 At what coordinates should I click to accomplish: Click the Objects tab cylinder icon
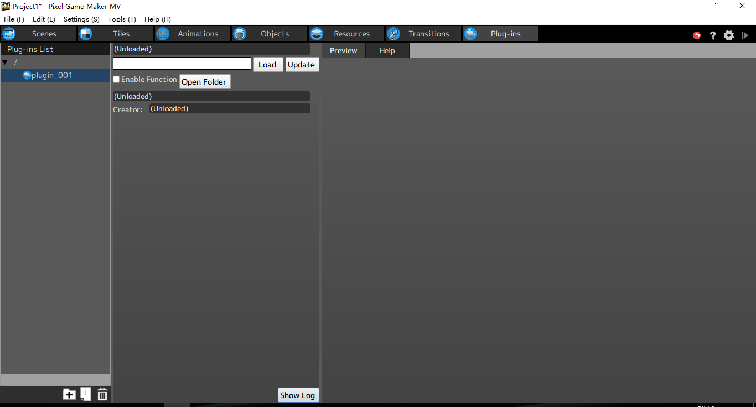(240, 34)
